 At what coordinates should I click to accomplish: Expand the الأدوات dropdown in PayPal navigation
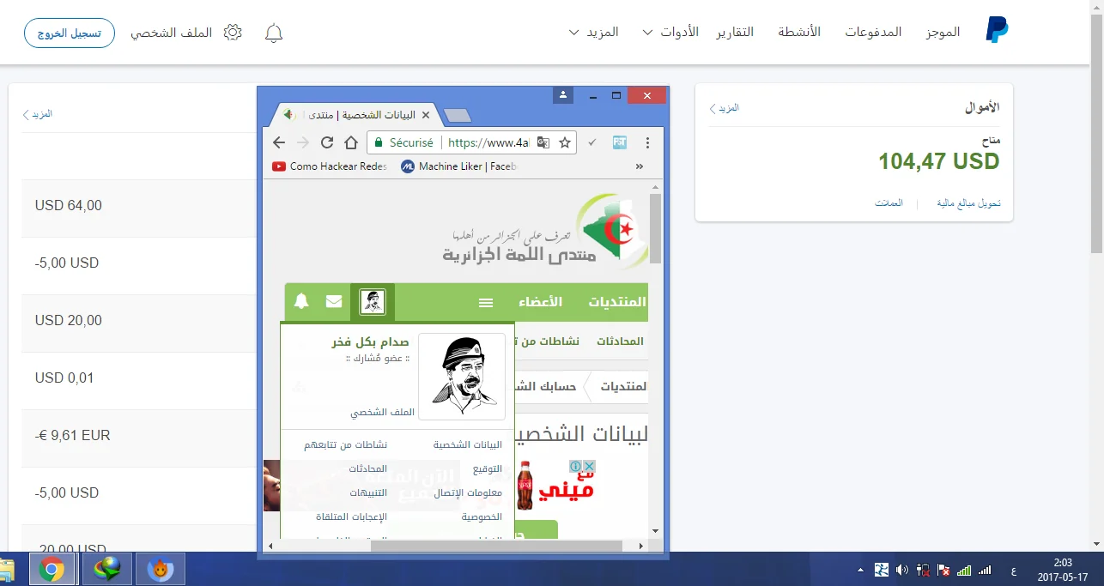coord(670,33)
